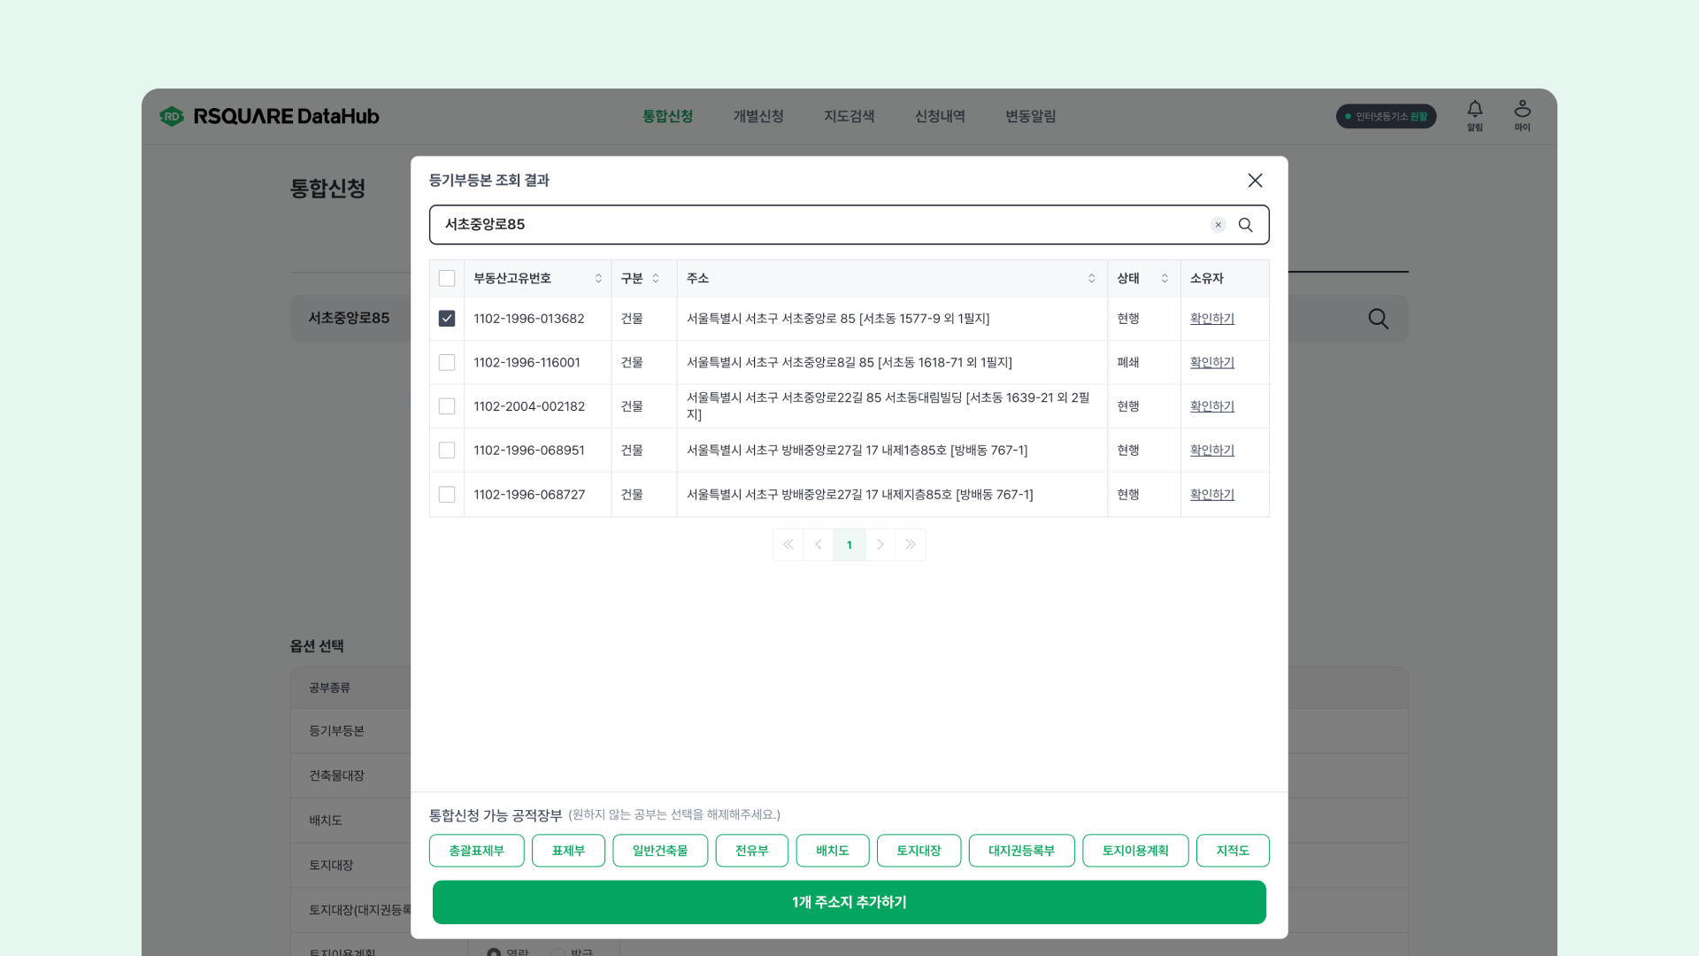Image resolution: width=1699 pixels, height=956 pixels.
Task: Toggle the select-all header checkbox
Action: pyautogui.click(x=447, y=279)
